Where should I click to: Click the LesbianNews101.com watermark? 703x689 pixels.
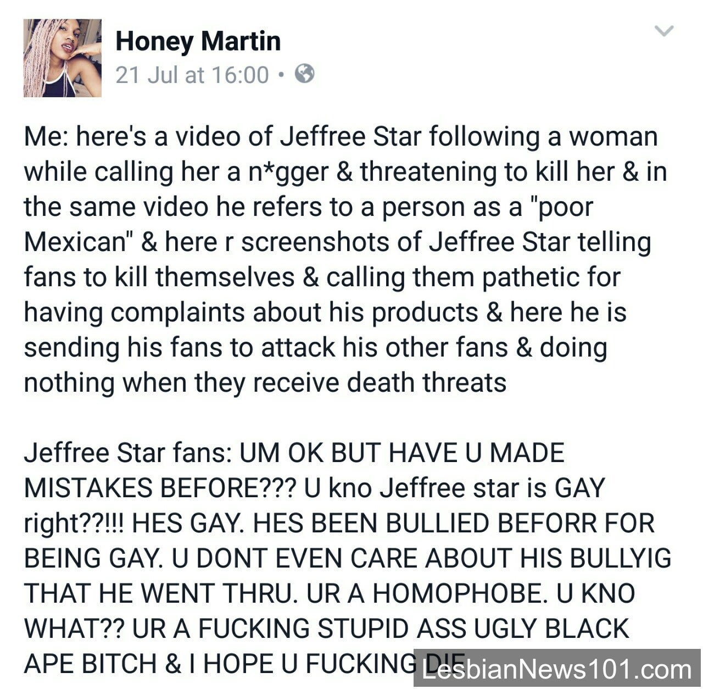[557, 669]
